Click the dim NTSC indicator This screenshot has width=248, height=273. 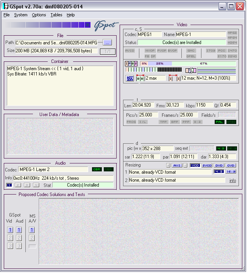[231, 122]
